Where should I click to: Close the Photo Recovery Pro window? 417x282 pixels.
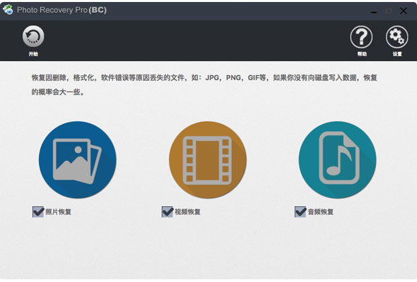click(x=404, y=11)
